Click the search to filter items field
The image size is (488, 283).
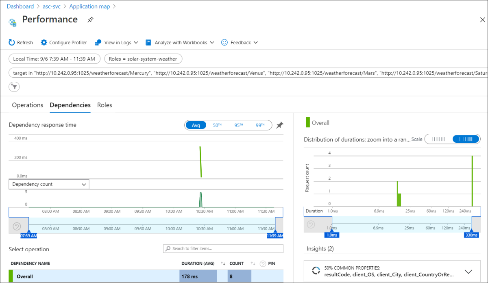point(223,248)
